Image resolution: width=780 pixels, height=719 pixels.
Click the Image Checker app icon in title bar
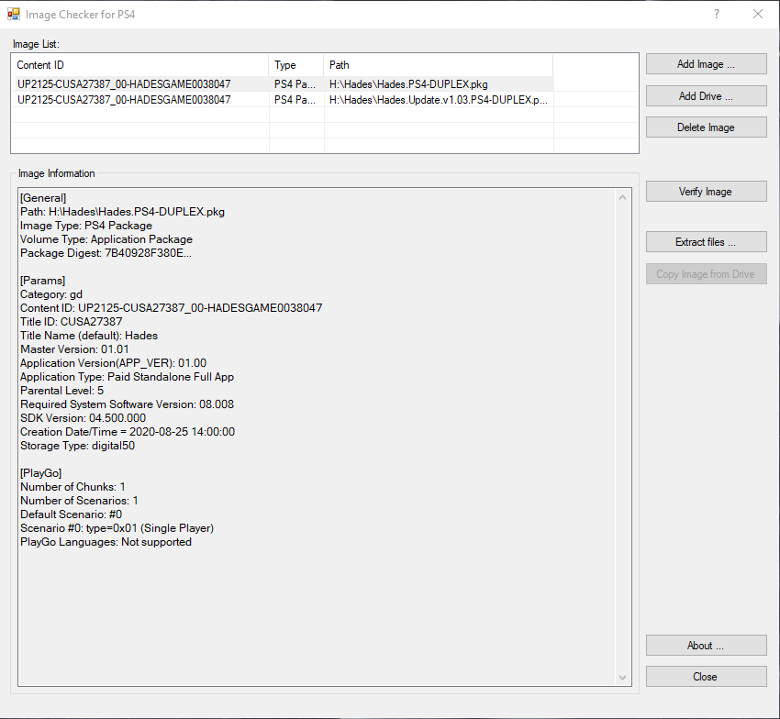point(14,14)
